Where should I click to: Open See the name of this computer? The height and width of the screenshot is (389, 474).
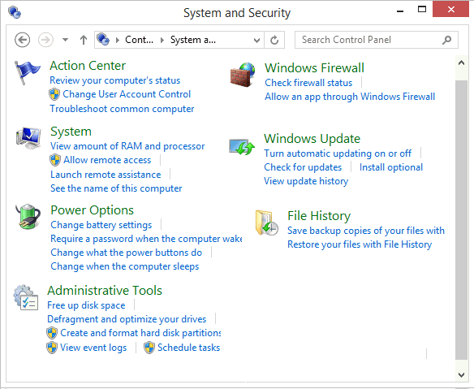point(116,188)
